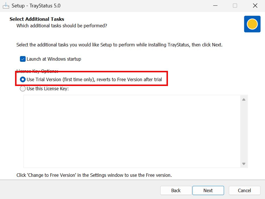Cancel the TrayStatus installation

click(x=245, y=190)
